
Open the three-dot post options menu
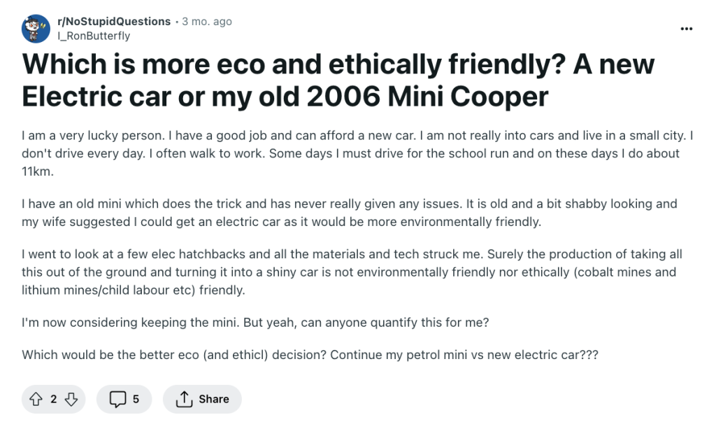[x=687, y=29]
